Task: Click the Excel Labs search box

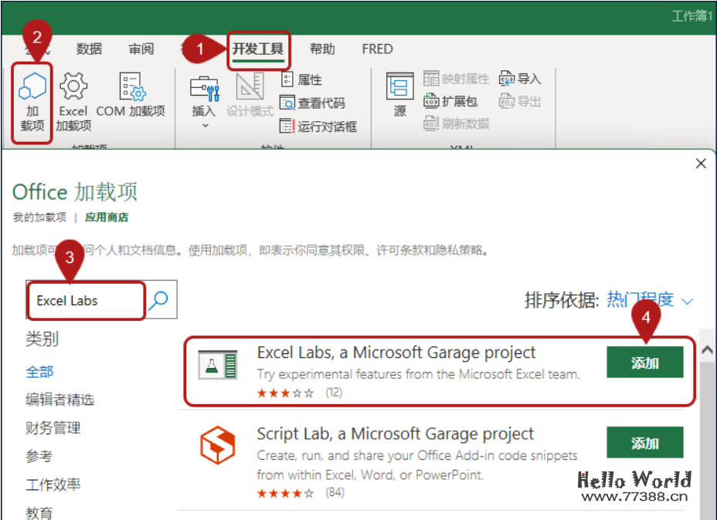Action: click(x=85, y=301)
